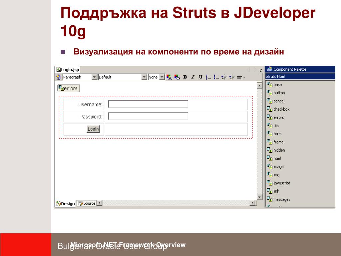Click the Component Palette title icon
Image resolution: width=341 pixels, height=256 pixels.
click(x=269, y=69)
